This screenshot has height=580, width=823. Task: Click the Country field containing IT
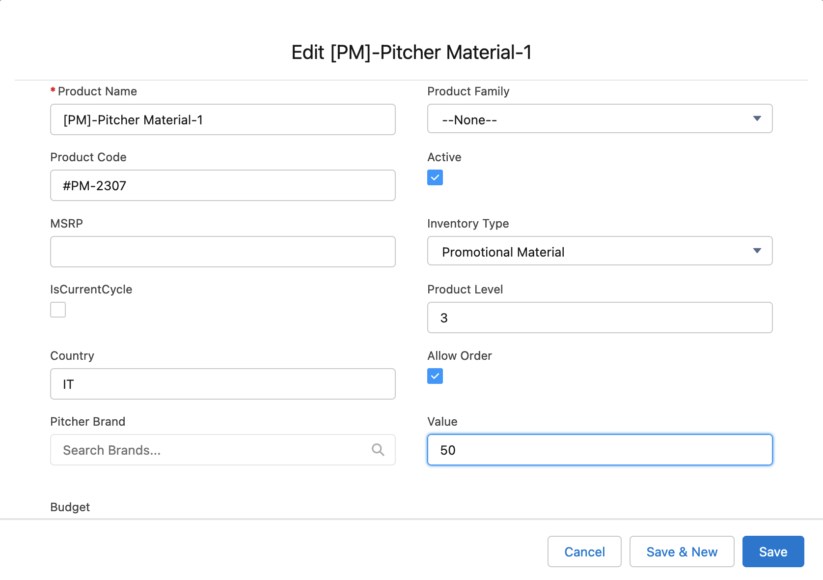(222, 384)
